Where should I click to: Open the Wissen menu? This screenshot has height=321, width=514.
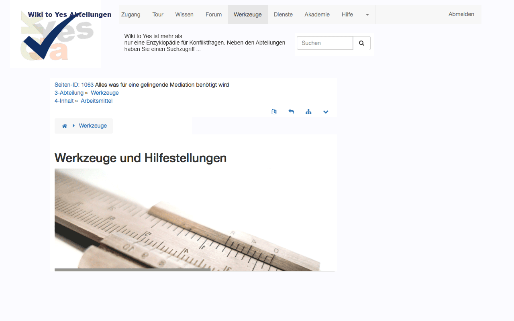pyautogui.click(x=184, y=14)
